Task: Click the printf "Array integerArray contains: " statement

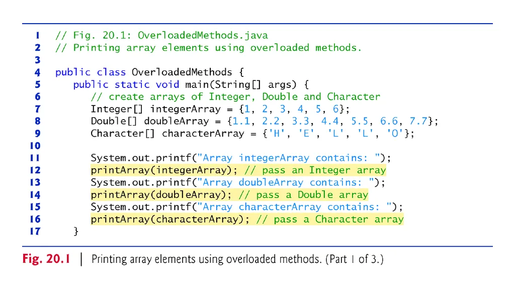Action: 241,158
